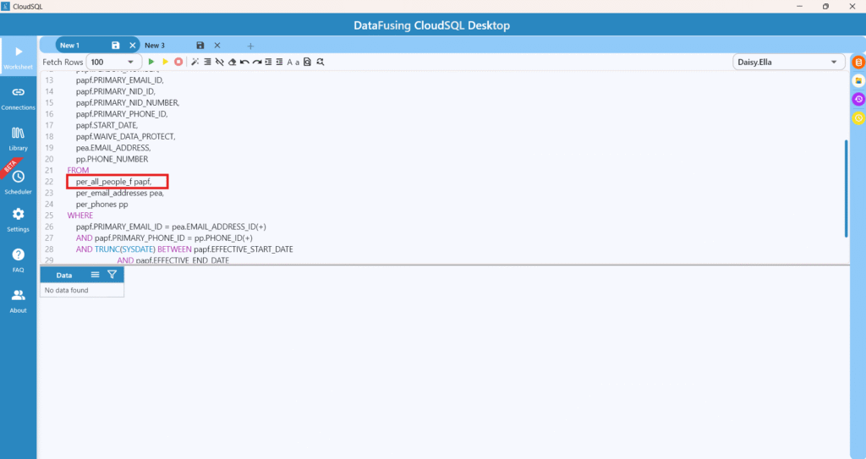Viewport: 866px width, 459px height.
Task: Open the Library sidebar section
Action: click(x=19, y=139)
